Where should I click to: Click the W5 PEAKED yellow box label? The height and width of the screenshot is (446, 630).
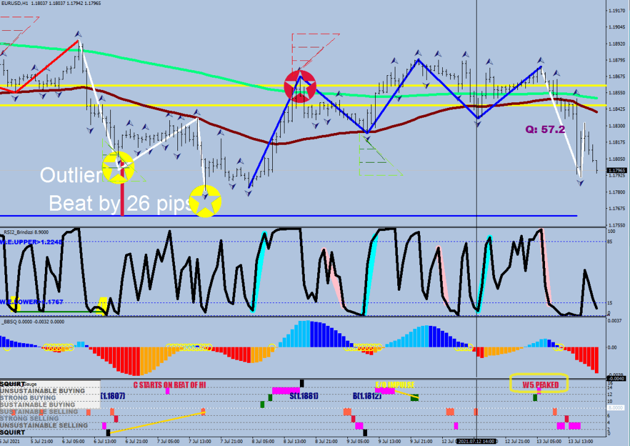pos(539,384)
